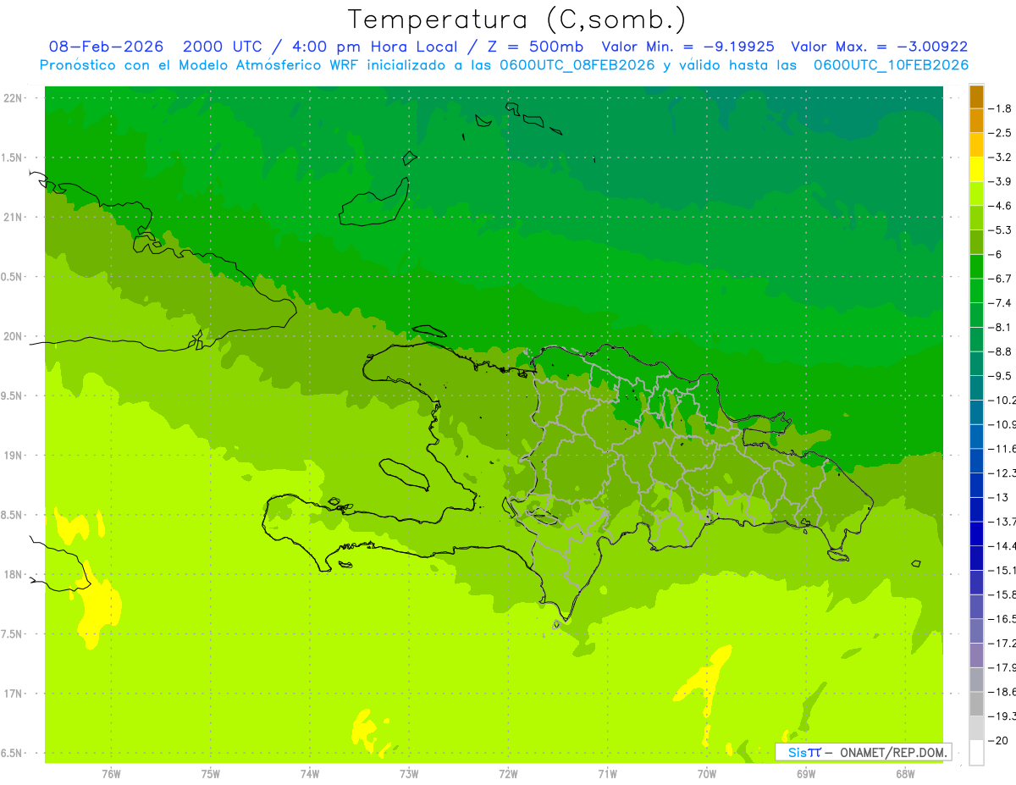Click the '69W' longitude label
This screenshot has width=1016, height=785.
(x=806, y=774)
